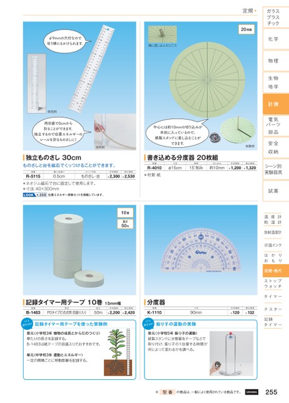The width and height of the screenshot is (289, 403).
Task: Select the 化学 category tab
Action: (x=276, y=39)
